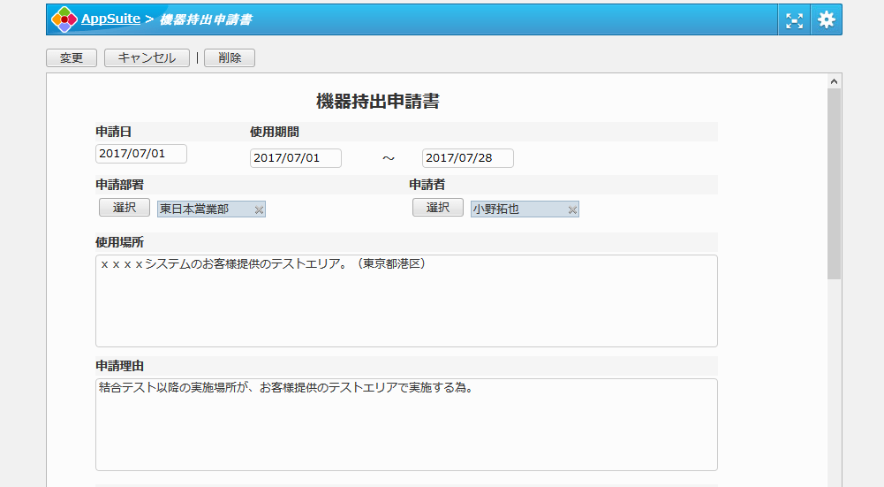The image size is (884, 487).
Task: Click the AppSuite colorful logo icon
Action: 64,19
